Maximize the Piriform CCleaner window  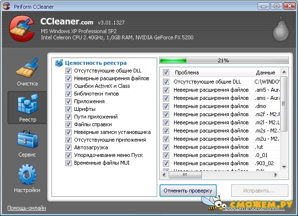[x=276, y=6]
